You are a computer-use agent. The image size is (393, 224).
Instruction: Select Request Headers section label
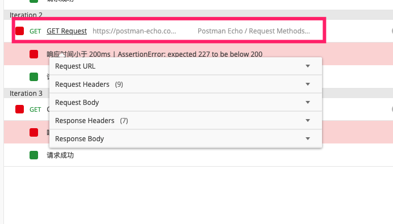tap(82, 84)
